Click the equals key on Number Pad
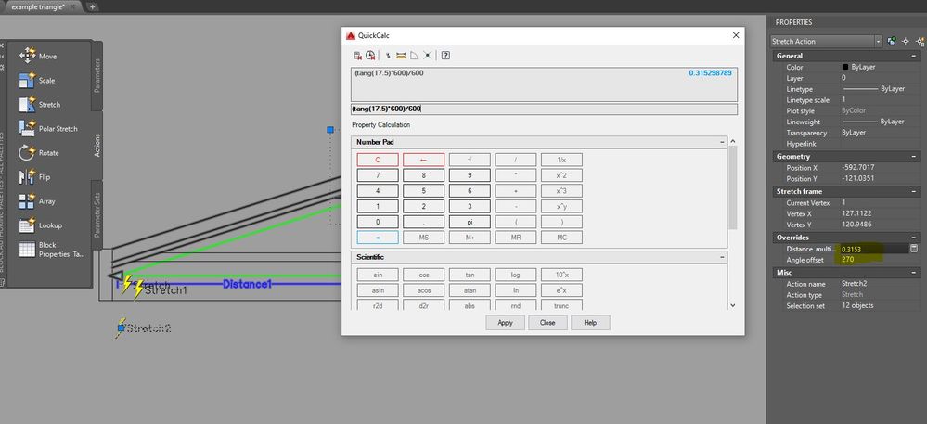The width and height of the screenshot is (927, 424). pos(378,238)
